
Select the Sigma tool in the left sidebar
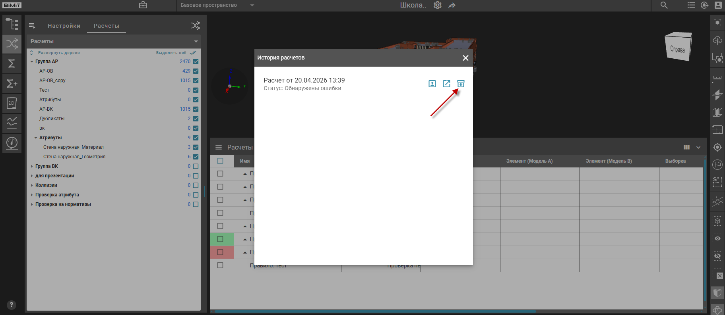pos(12,63)
